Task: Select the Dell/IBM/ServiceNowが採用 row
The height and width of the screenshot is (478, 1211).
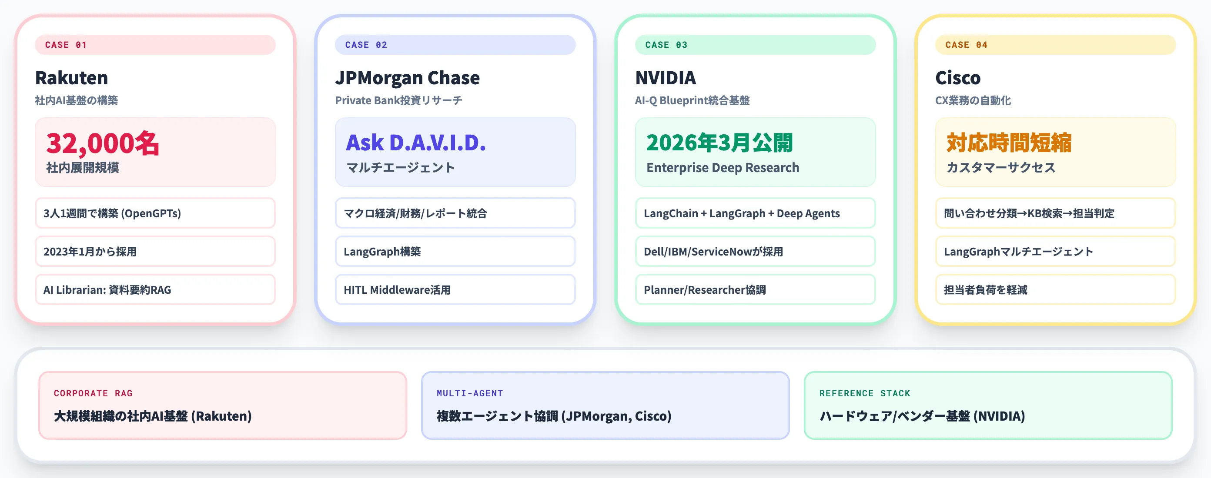Action: (x=755, y=251)
